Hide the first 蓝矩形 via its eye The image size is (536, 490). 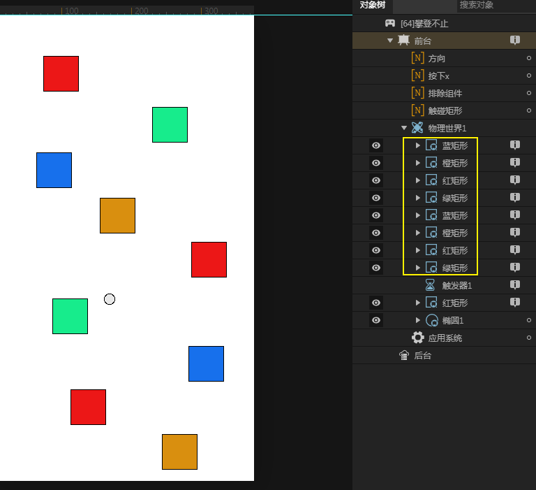click(376, 145)
